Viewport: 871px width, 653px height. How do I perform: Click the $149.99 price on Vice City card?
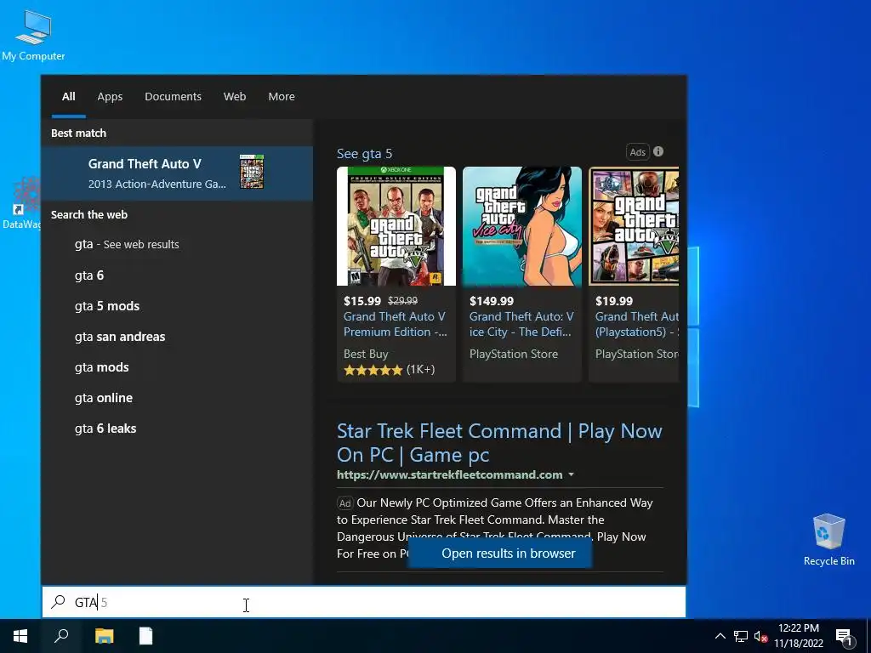tap(492, 301)
